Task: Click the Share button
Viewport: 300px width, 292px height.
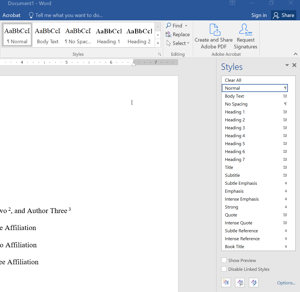Action: click(x=284, y=15)
